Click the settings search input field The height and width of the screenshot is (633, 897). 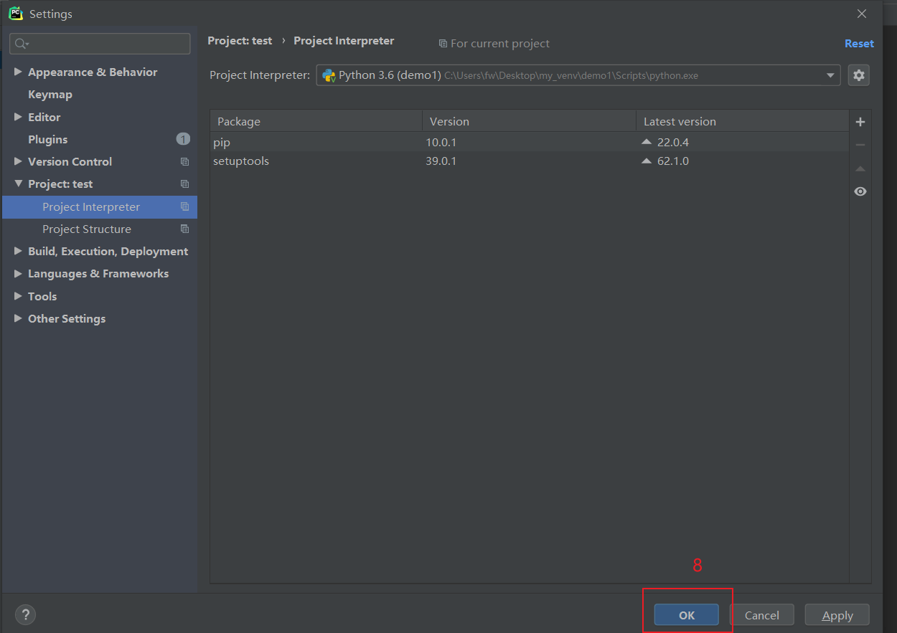pyautogui.click(x=100, y=44)
